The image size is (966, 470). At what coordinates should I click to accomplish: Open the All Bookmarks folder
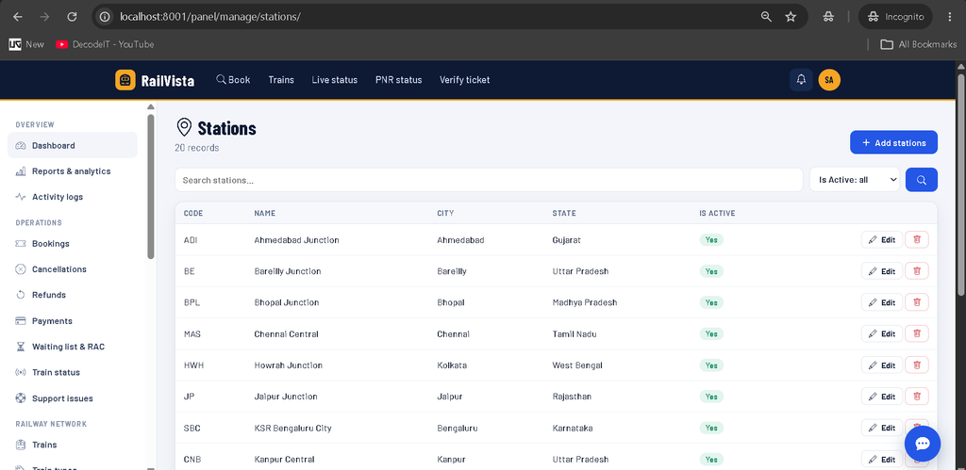pos(918,44)
